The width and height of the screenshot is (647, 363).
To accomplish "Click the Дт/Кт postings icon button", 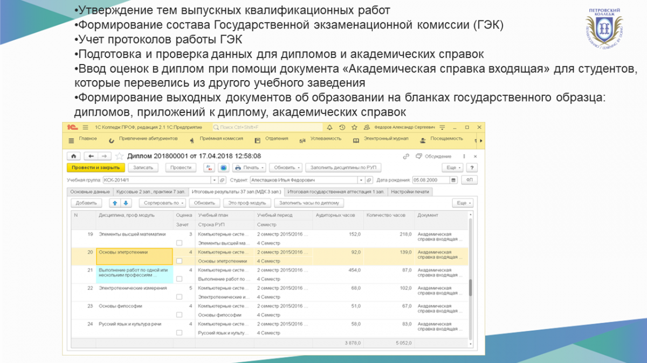I will (209, 167).
